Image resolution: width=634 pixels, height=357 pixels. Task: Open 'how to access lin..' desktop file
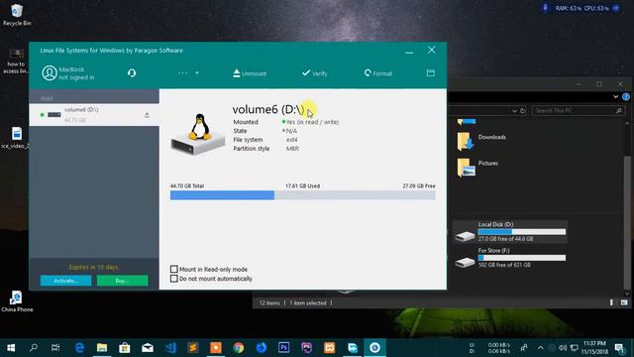tap(16, 61)
